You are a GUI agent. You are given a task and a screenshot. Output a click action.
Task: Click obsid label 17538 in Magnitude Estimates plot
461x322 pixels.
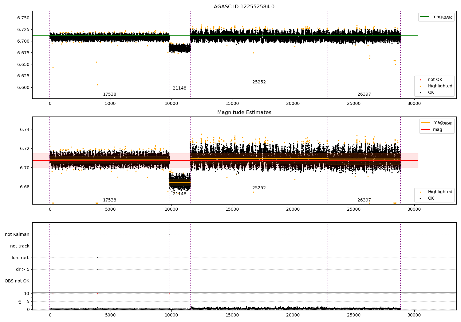tap(109, 200)
